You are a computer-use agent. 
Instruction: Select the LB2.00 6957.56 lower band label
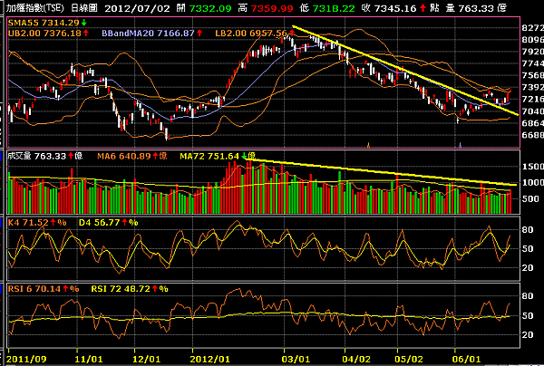coord(251,34)
